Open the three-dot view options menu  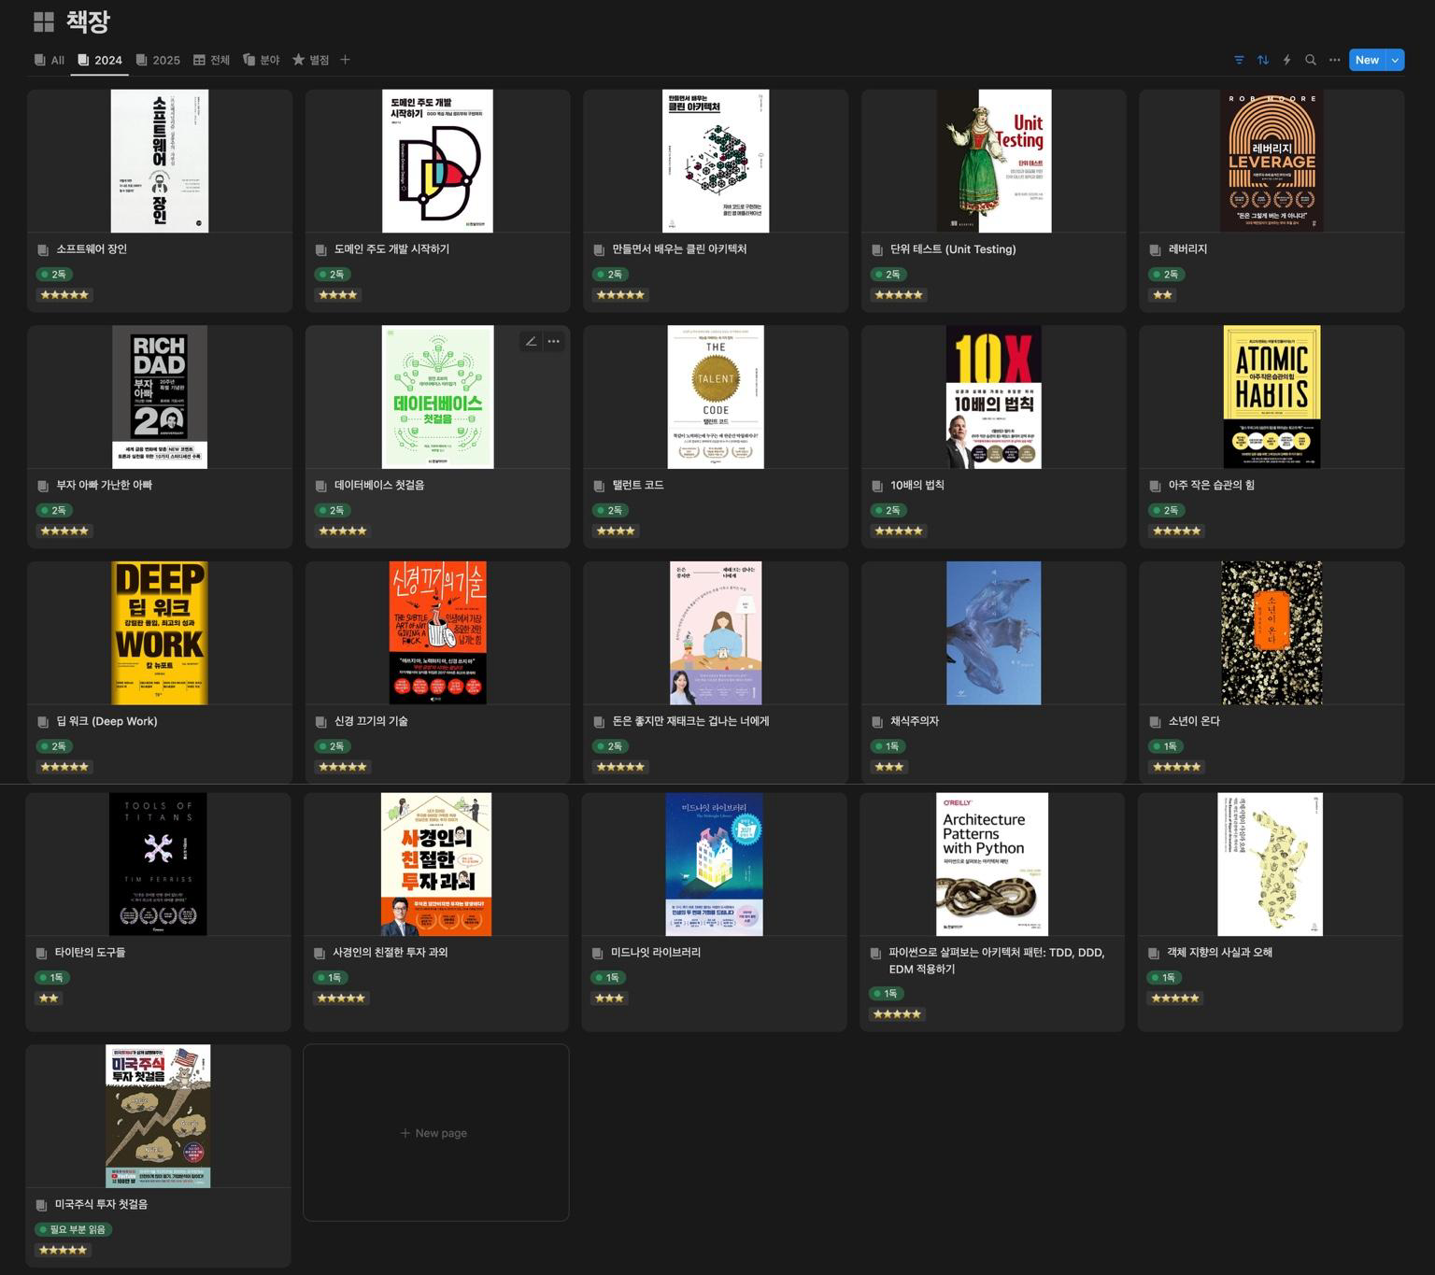pyautogui.click(x=1335, y=60)
